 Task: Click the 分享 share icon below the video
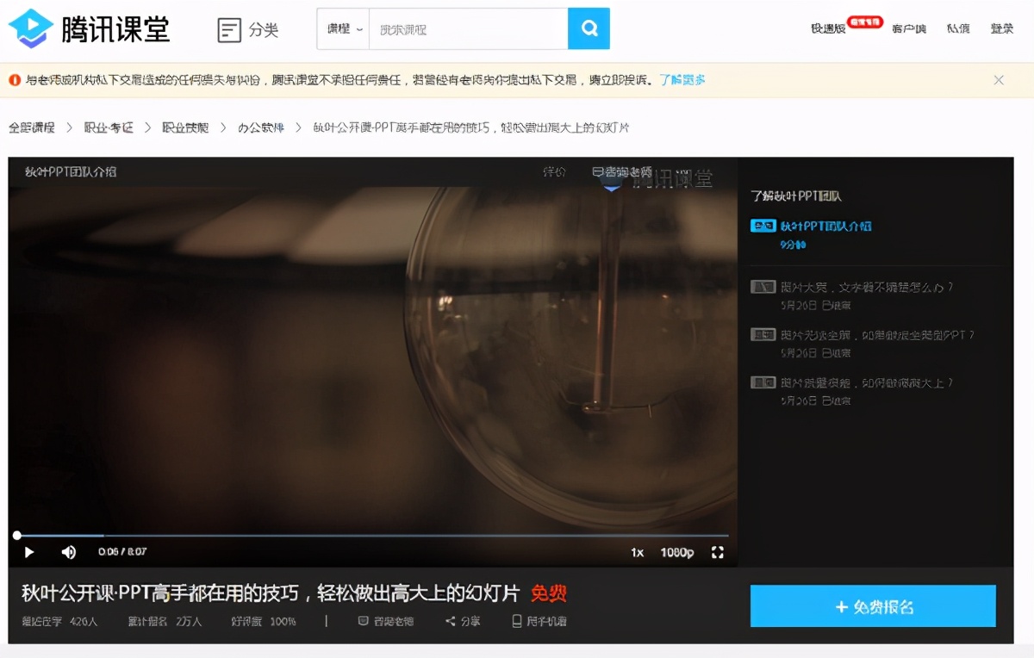(451, 620)
